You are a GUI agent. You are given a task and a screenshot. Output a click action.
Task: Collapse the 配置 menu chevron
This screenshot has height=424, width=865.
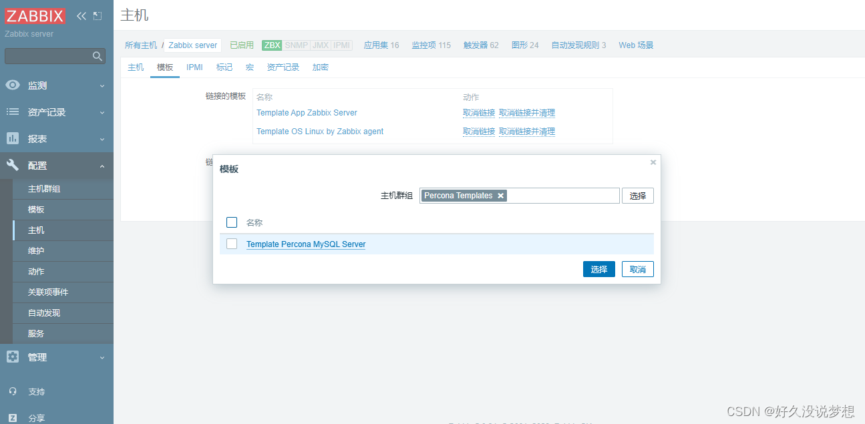pyautogui.click(x=102, y=166)
